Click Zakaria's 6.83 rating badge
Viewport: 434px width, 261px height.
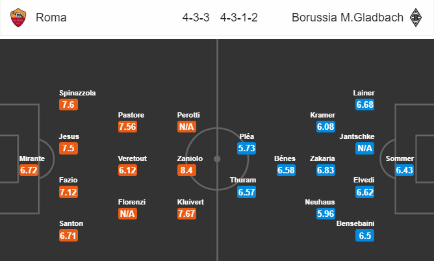[325, 170]
